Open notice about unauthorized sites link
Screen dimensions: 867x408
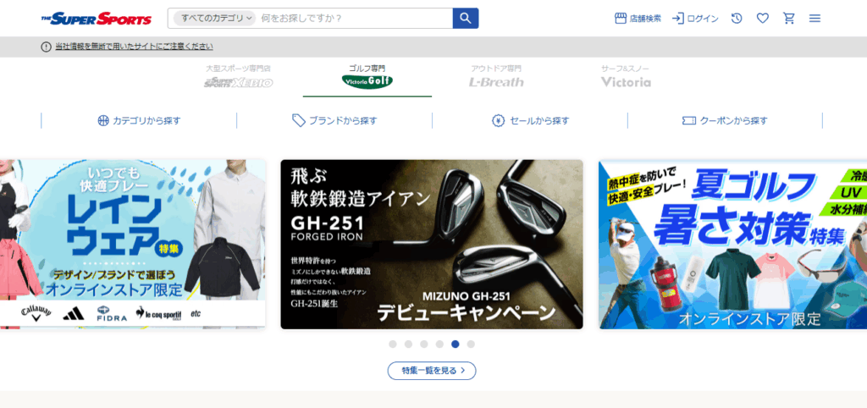coord(134,47)
